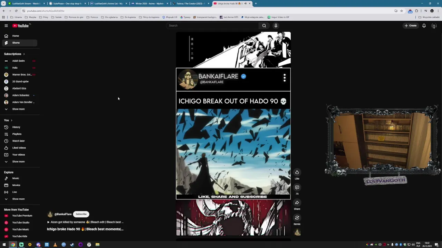Image resolution: width=442 pixels, height=248 pixels.
Task: Open Abelard Giza channel
Action: [x=19, y=89]
